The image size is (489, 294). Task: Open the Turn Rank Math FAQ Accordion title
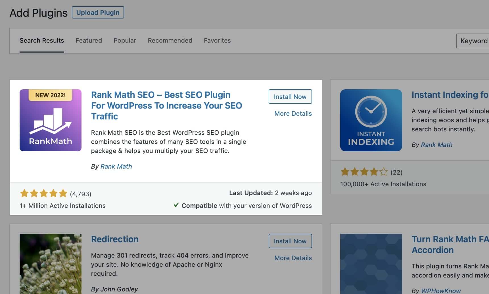tap(450, 245)
